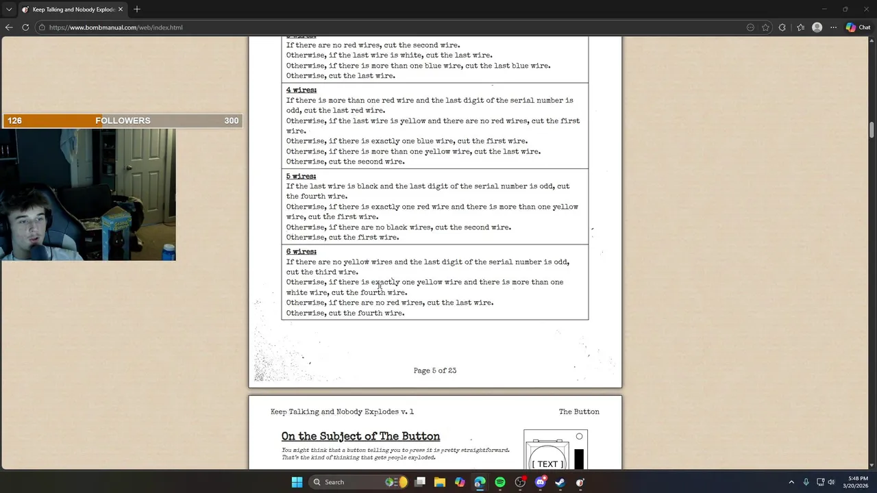Viewport: 877px width, 493px height.
Task: Switch to Microsoft Edge on taskbar
Action: (480, 482)
